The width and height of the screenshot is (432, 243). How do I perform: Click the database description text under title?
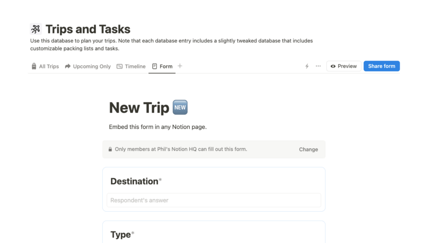(x=171, y=45)
